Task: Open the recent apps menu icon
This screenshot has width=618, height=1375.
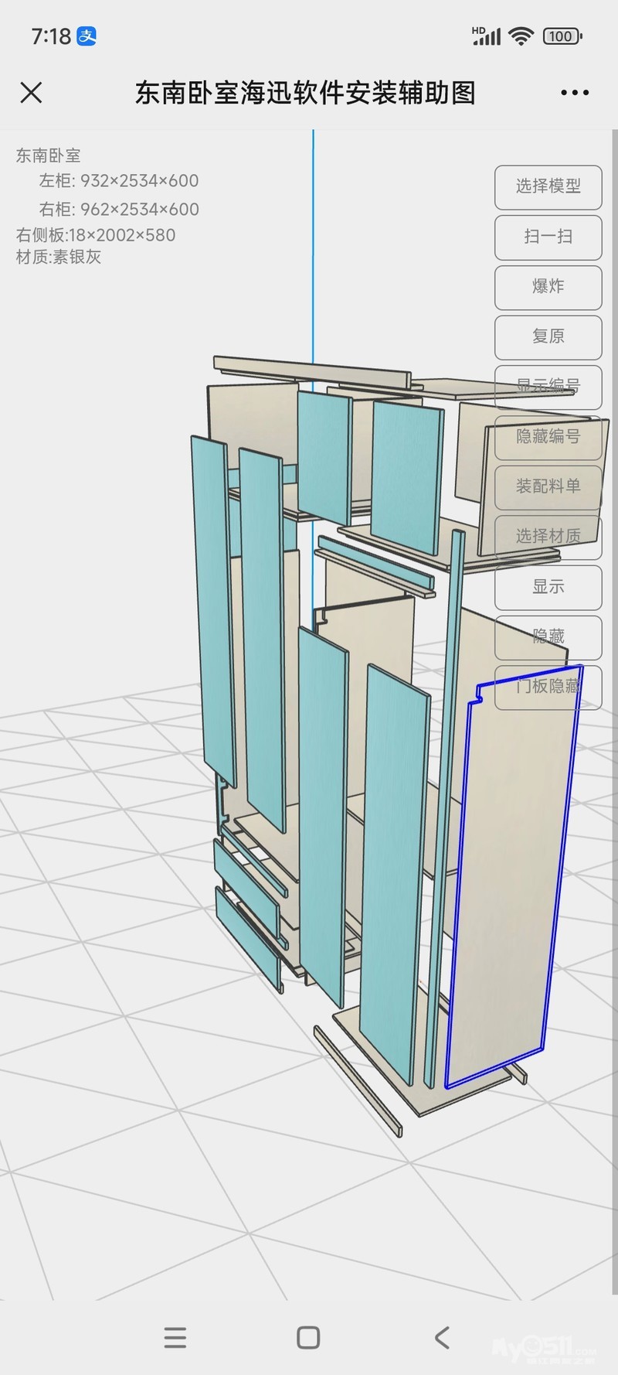Action: pyautogui.click(x=175, y=1337)
